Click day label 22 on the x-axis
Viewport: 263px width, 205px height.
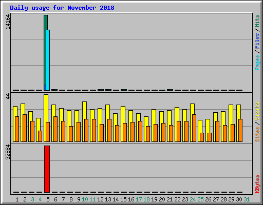pyautogui.click(x=177, y=199)
